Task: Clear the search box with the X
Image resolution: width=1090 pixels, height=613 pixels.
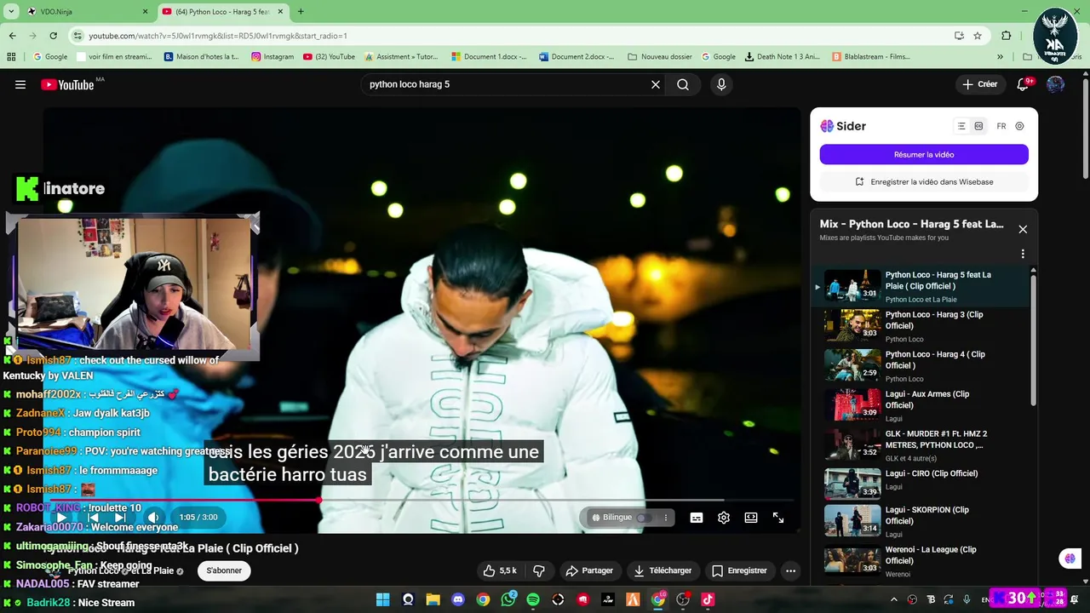Action: 656,84
